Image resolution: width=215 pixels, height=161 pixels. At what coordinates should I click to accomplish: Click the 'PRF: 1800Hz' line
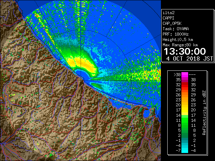(176, 34)
